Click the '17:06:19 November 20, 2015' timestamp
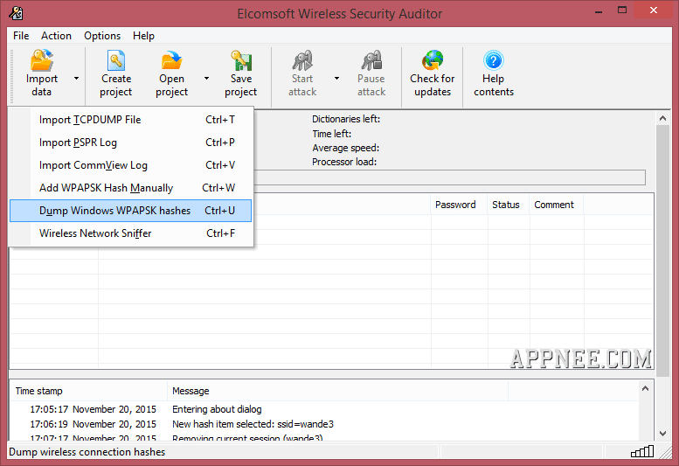679x466 pixels. pyautogui.click(x=93, y=424)
